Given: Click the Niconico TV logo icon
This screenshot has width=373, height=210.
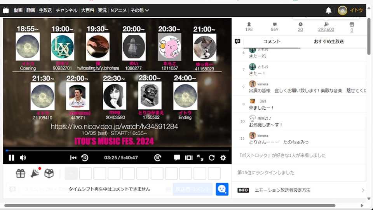Looking at the screenshot, I should (x=6, y=10).
